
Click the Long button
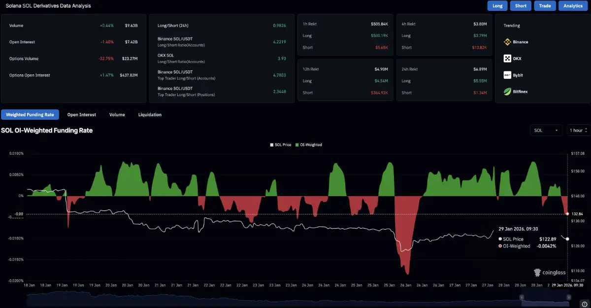(497, 6)
